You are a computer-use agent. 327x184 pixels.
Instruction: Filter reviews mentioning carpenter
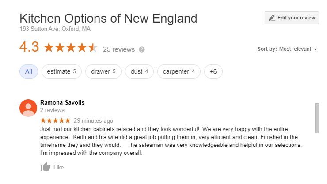[179, 71]
